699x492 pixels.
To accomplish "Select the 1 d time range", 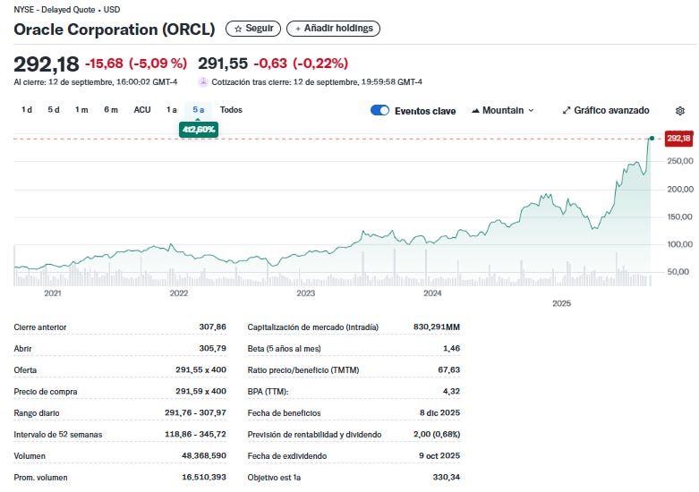I will click(27, 110).
